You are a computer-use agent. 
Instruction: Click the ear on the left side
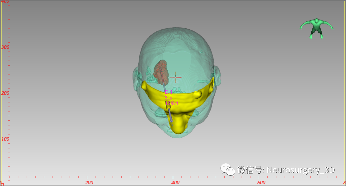click(x=136, y=76)
